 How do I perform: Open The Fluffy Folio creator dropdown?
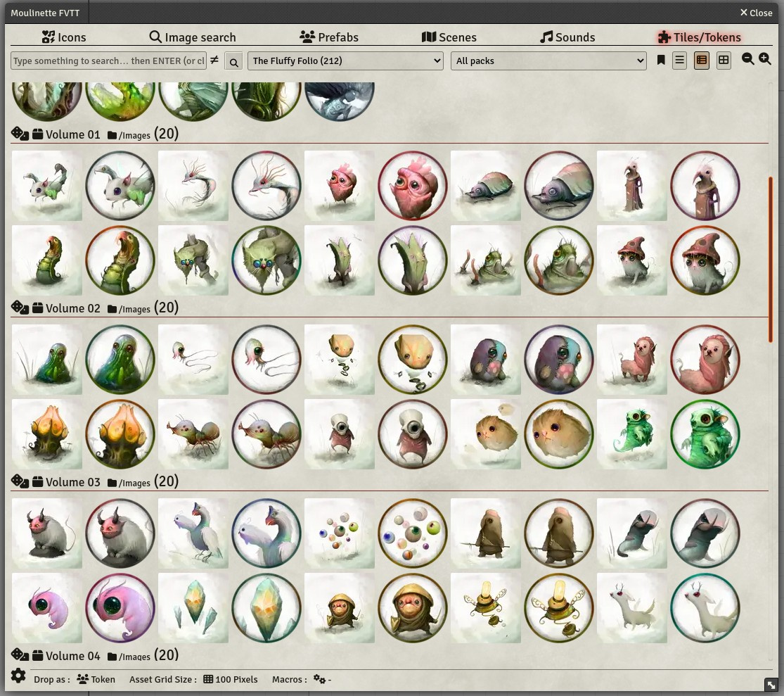click(345, 61)
